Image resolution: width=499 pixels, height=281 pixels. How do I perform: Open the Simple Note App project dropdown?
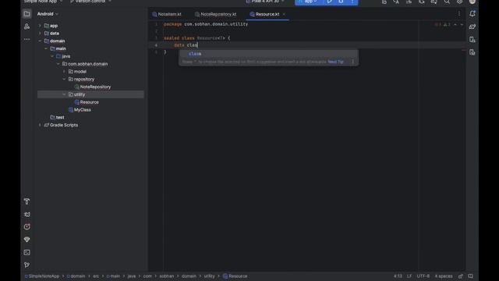43,2
